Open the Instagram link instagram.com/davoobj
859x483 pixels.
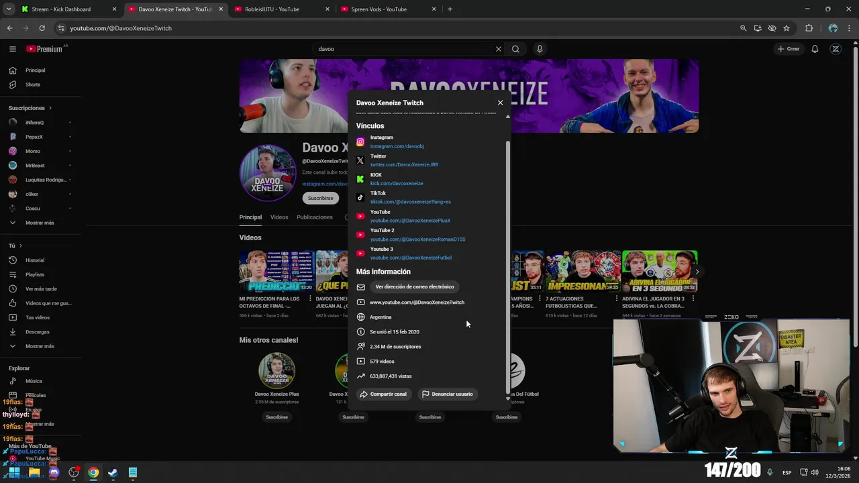pyautogui.click(x=397, y=146)
